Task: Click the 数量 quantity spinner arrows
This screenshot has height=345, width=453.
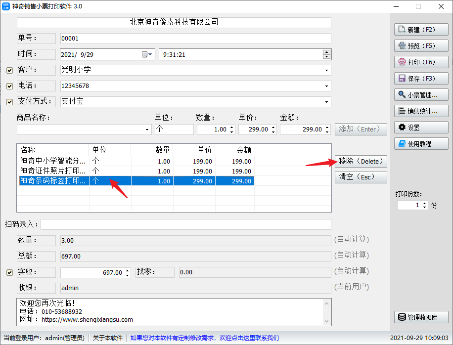Action: tap(232, 129)
